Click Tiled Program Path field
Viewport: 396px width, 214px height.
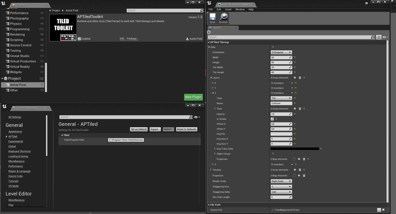point(126,140)
